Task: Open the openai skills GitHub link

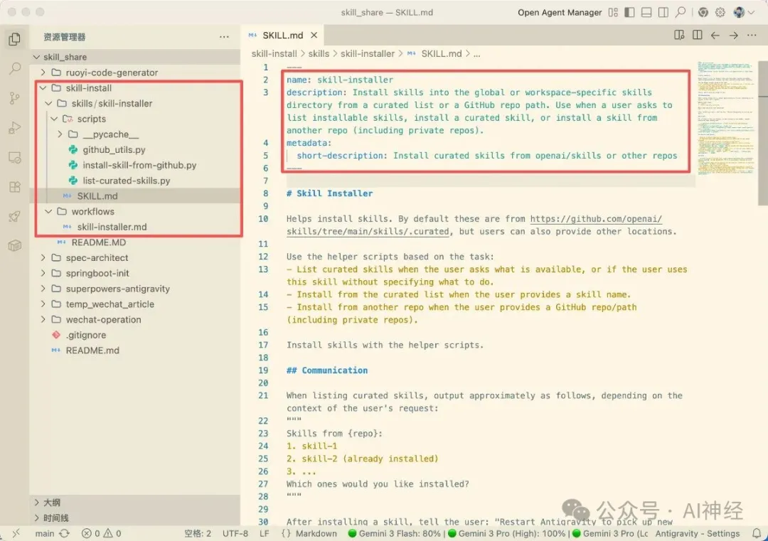Action: (x=596, y=219)
